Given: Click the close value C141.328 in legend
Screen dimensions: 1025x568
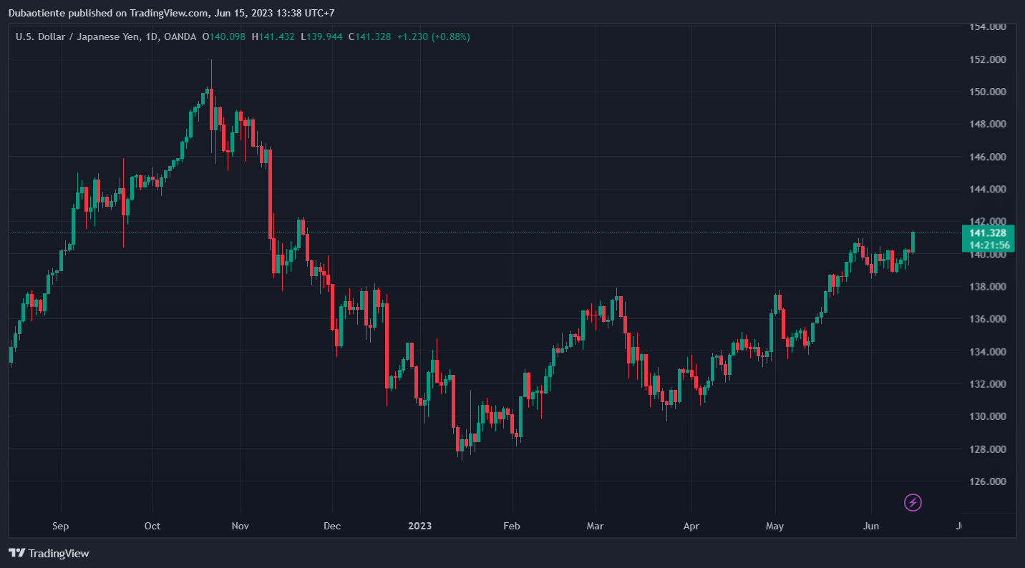Looking at the screenshot, I should pyautogui.click(x=369, y=36).
